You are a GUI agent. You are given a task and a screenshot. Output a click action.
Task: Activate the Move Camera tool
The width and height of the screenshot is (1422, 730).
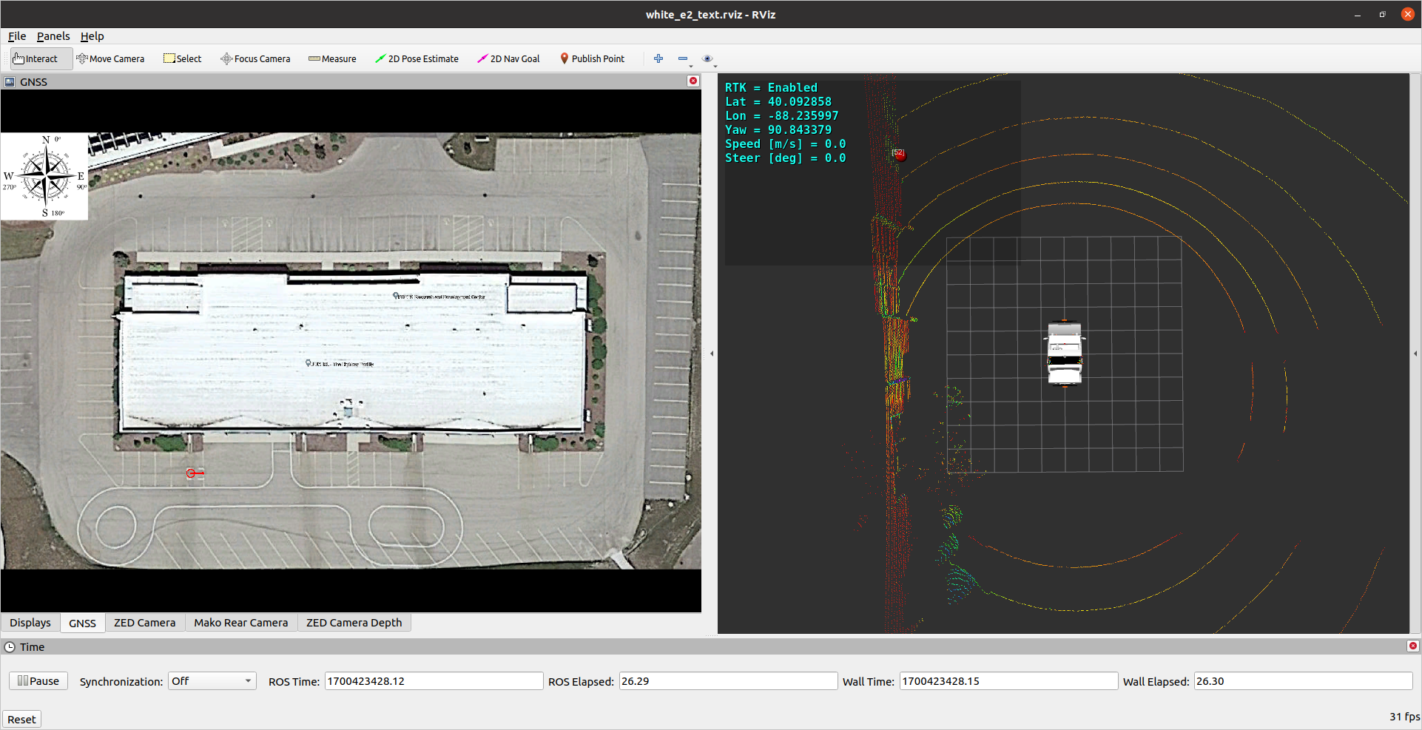[110, 59]
